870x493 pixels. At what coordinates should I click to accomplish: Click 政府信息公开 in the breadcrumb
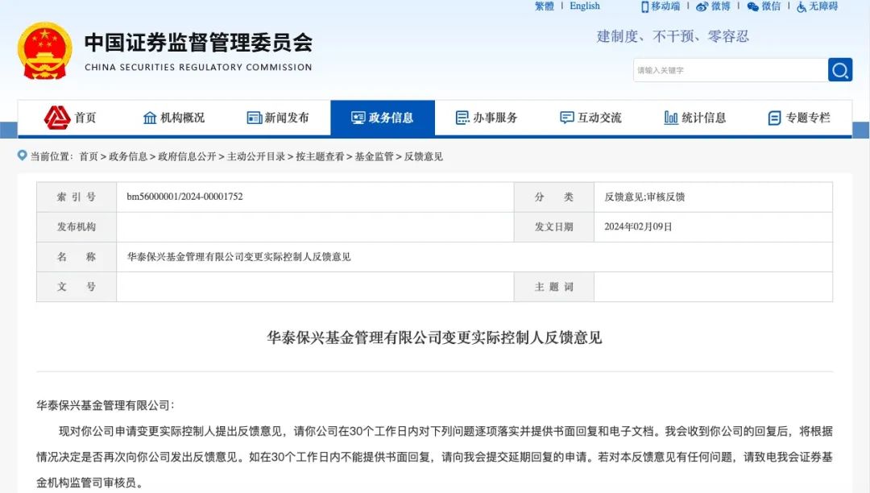(187, 156)
